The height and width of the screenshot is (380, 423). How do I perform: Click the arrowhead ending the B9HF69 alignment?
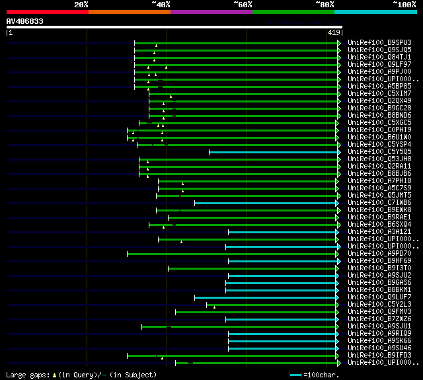[339, 261]
